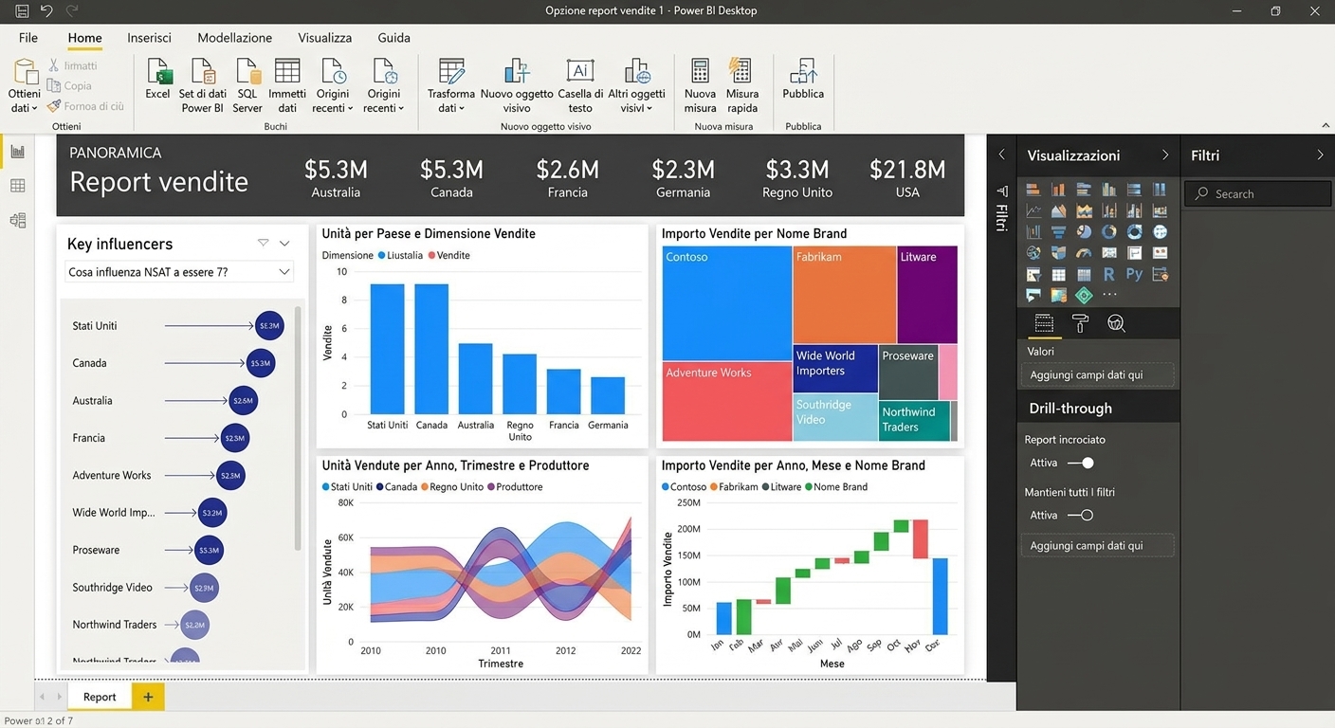Open the Ottieni dati dropdown
The width and height of the screenshot is (1335, 728).
pos(24,85)
